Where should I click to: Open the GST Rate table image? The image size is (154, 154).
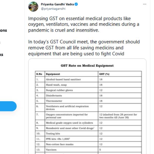[87, 108]
